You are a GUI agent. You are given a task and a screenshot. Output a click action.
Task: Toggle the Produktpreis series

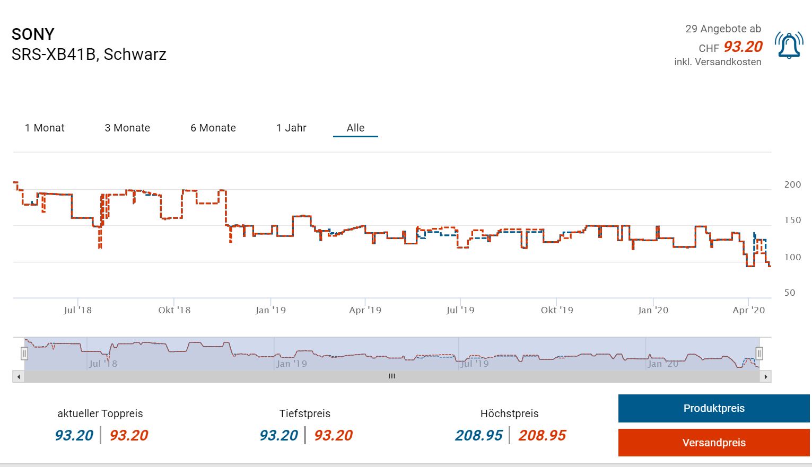click(x=714, y=408)
